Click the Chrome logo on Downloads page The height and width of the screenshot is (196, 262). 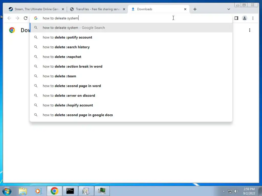tap(12, 30)
